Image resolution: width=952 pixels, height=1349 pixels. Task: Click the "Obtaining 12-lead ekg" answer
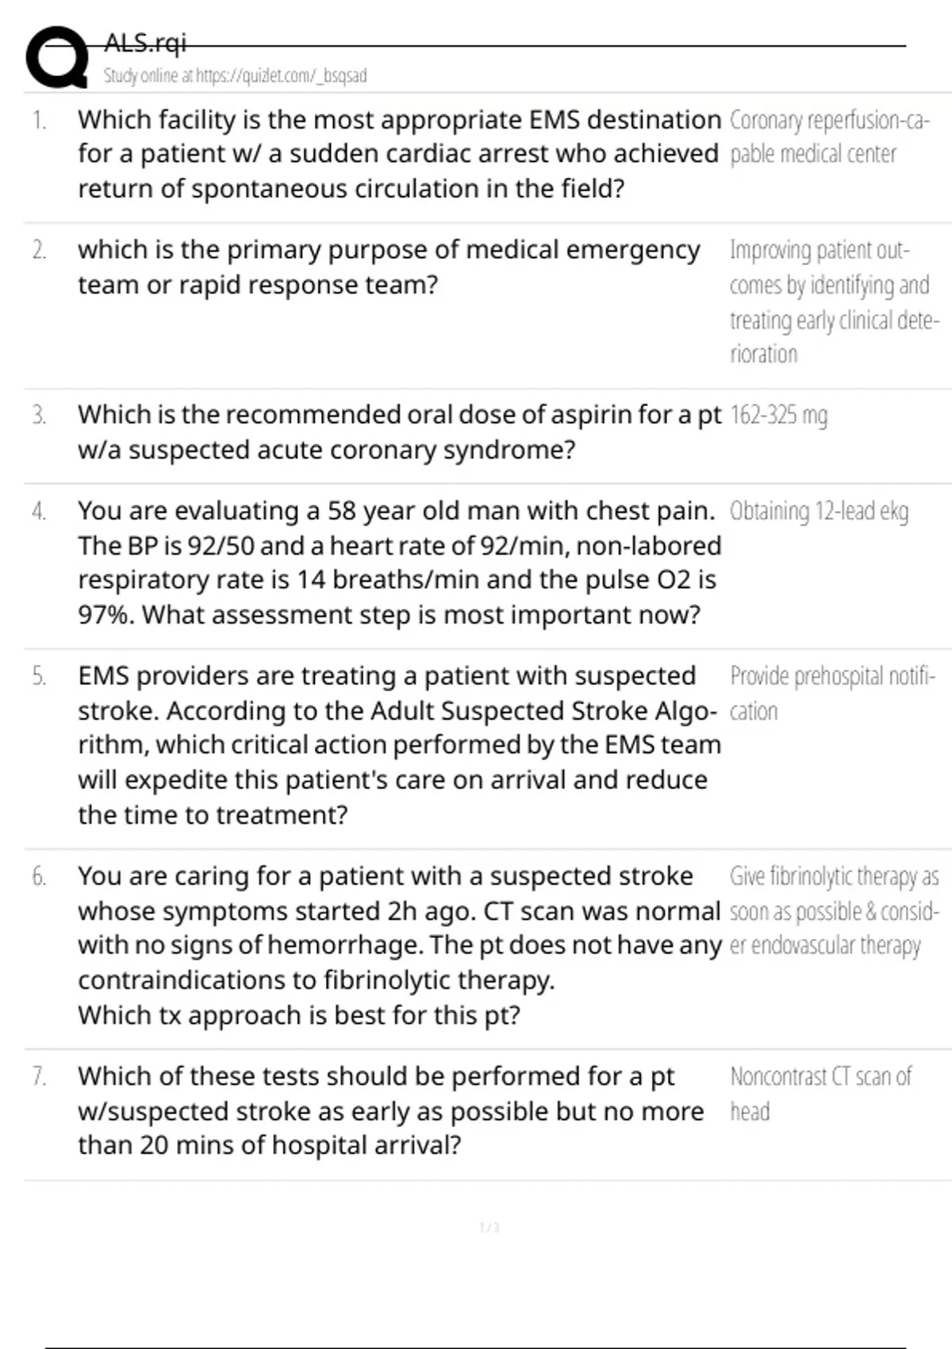coord(819,512)
